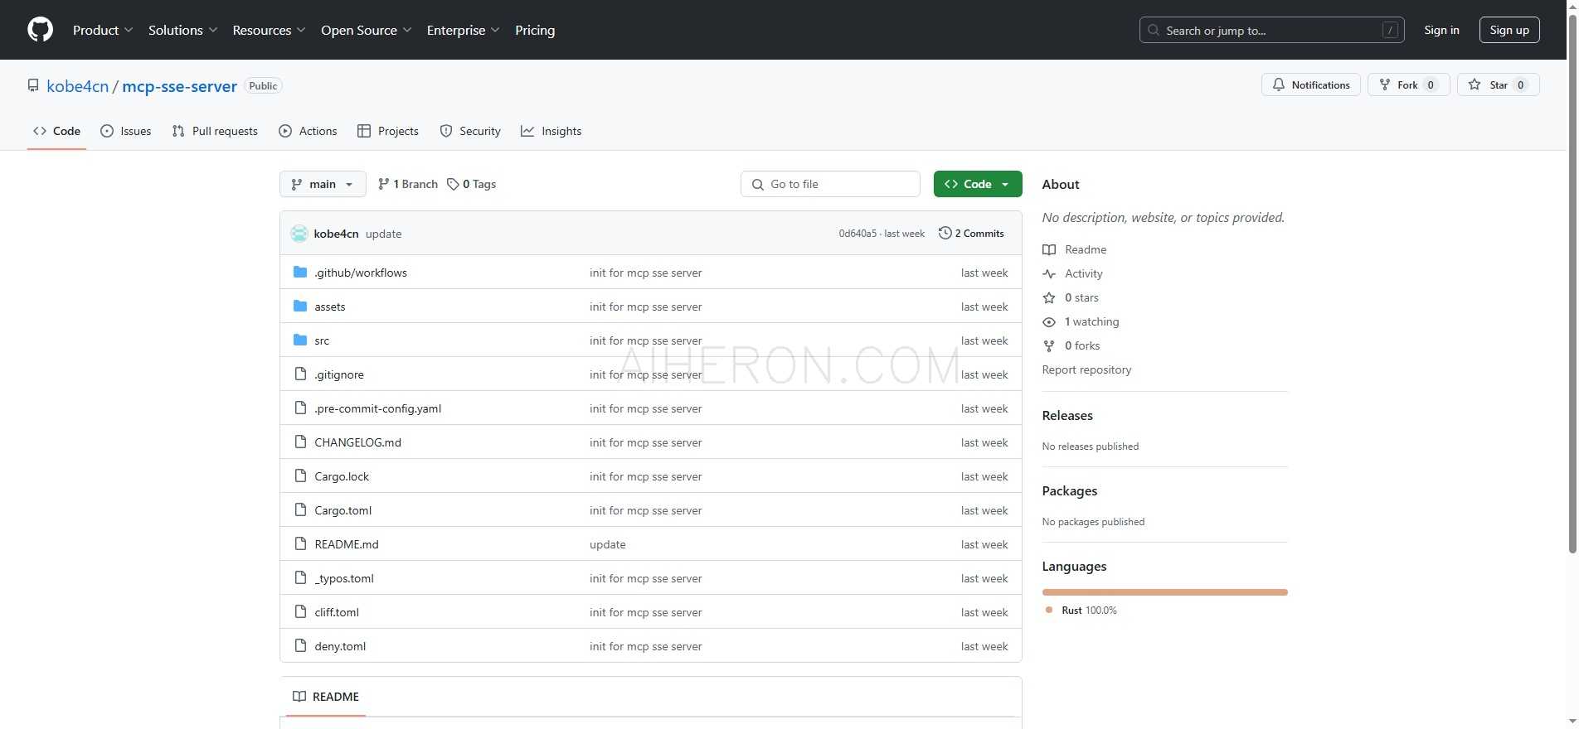Click commit hash 0d640a5
The width and height of the screenshot is (1579, 729).
pos(857,234)
